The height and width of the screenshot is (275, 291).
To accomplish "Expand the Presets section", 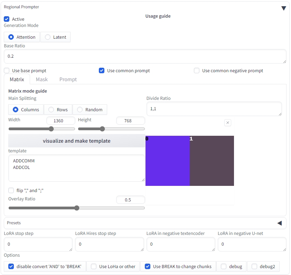I will [279, 223].
